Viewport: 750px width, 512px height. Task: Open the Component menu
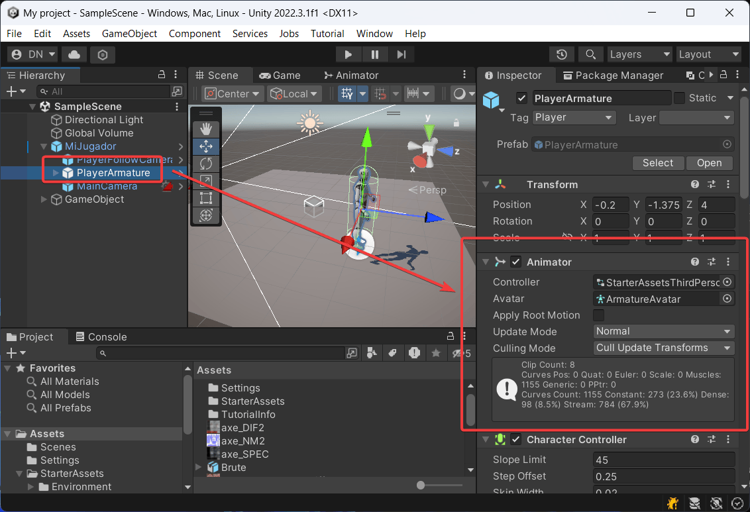[x=194, y=34]
